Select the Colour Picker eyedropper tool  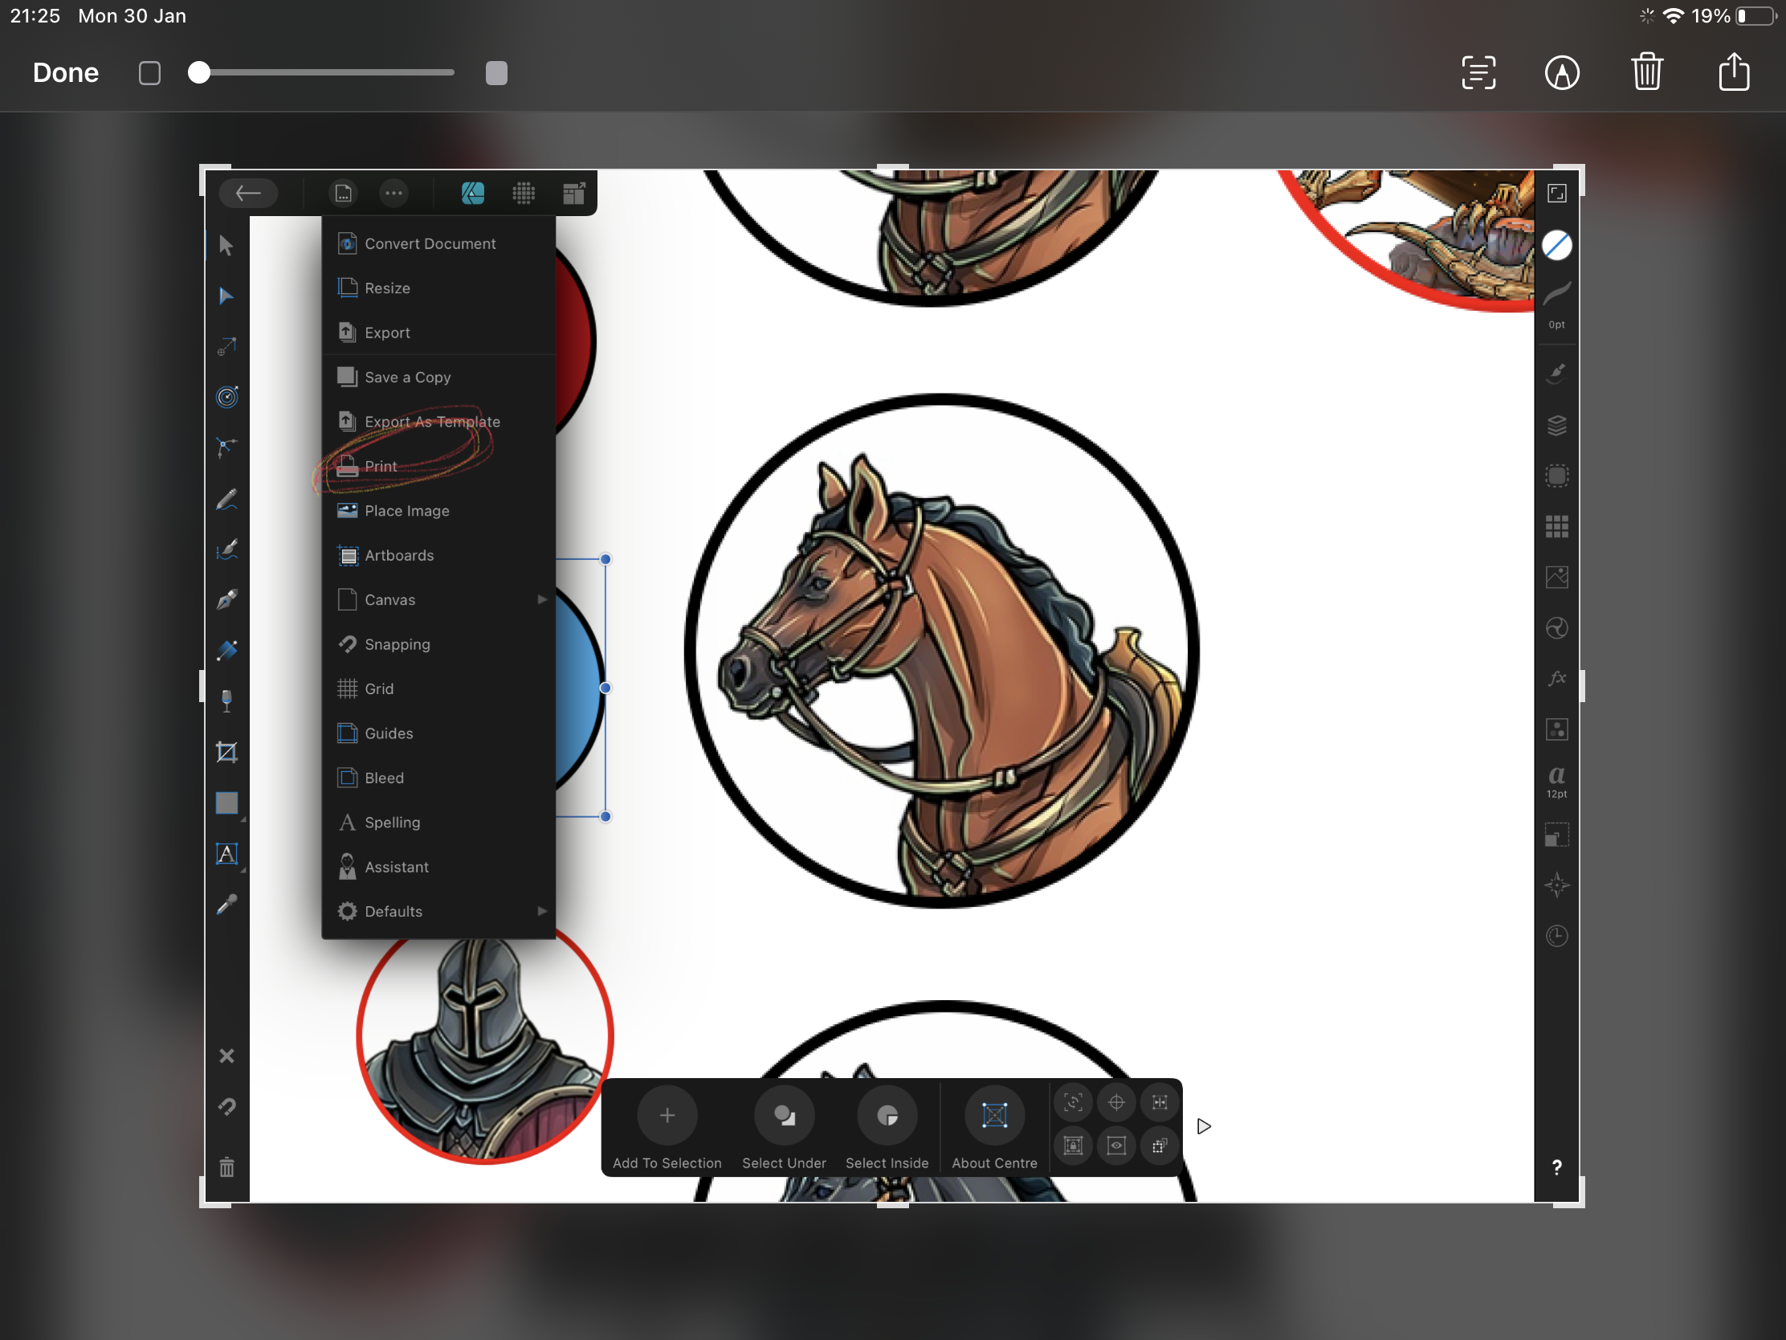tap(226, 905)
